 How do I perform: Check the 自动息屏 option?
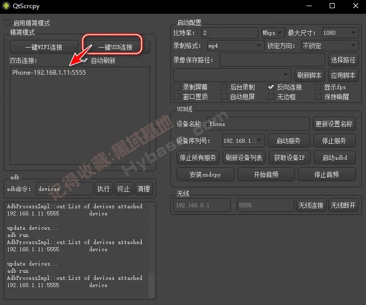point(224,97)
